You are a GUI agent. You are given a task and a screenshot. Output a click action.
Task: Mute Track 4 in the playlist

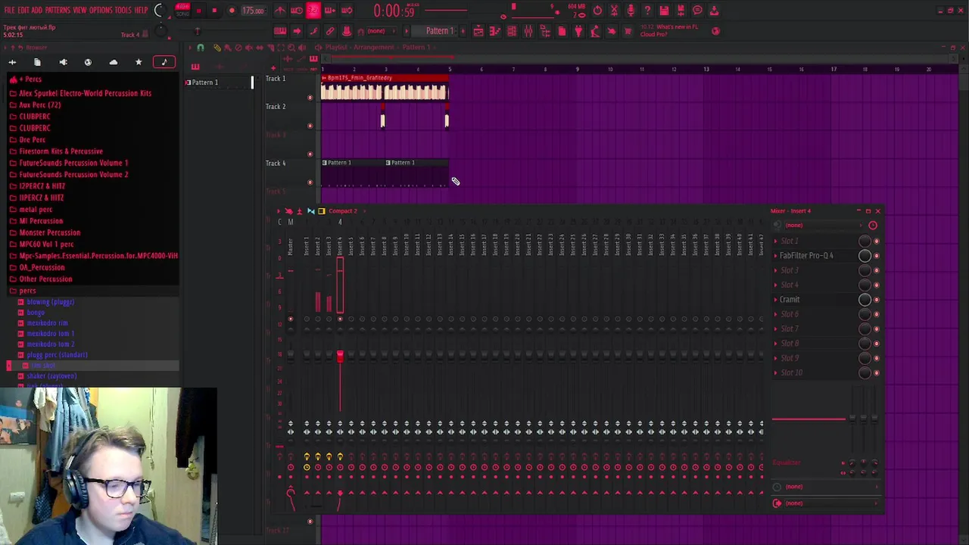[310, 182]
